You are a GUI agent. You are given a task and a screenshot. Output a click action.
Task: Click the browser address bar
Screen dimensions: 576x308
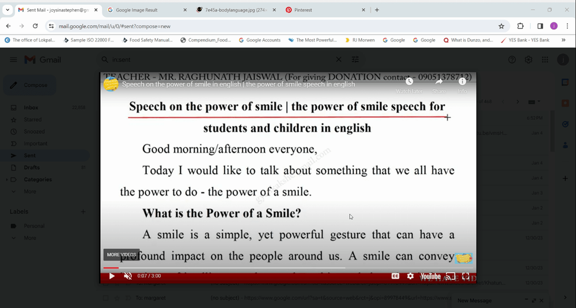275,26
